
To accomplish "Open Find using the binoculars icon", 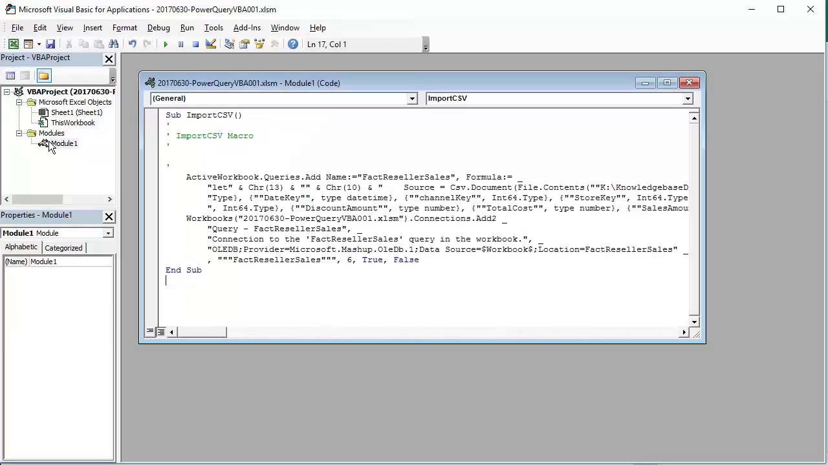I will click(114, 44).
